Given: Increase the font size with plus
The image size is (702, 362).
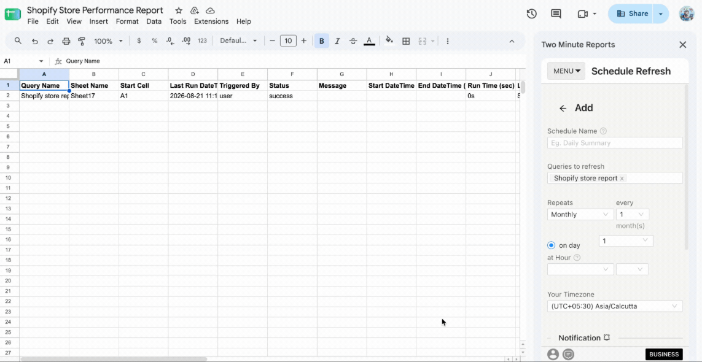Looking at the screenshot, I should (x=304, y=40).
